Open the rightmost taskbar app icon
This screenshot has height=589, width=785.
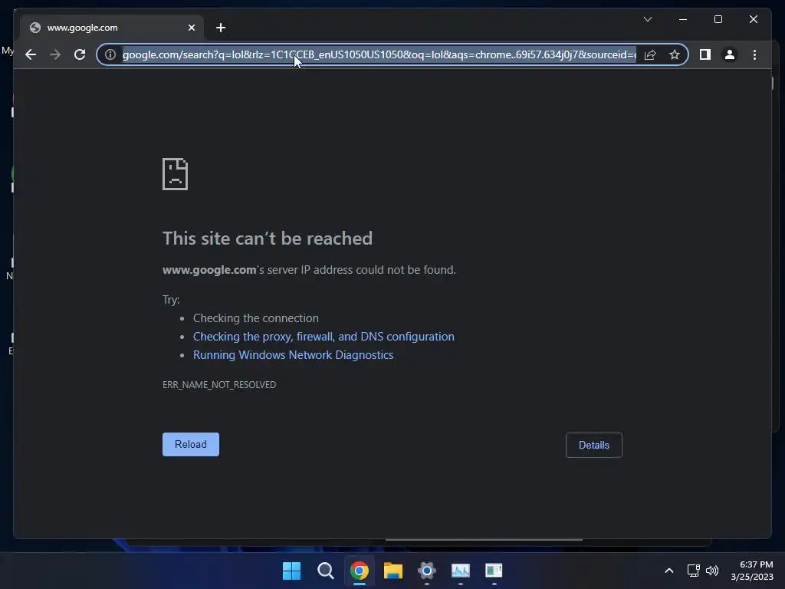(494, 571)
